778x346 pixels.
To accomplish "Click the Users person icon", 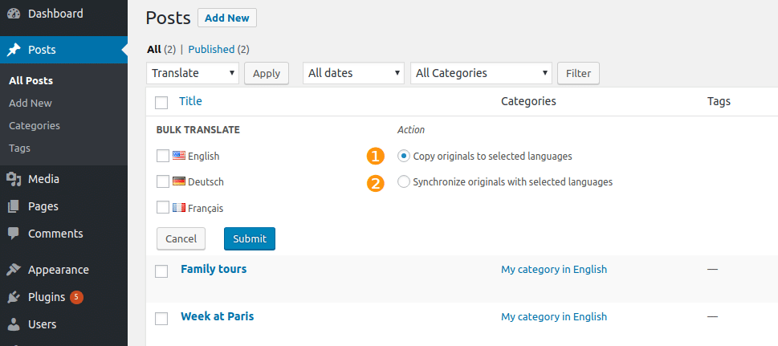I will point(14,324).
